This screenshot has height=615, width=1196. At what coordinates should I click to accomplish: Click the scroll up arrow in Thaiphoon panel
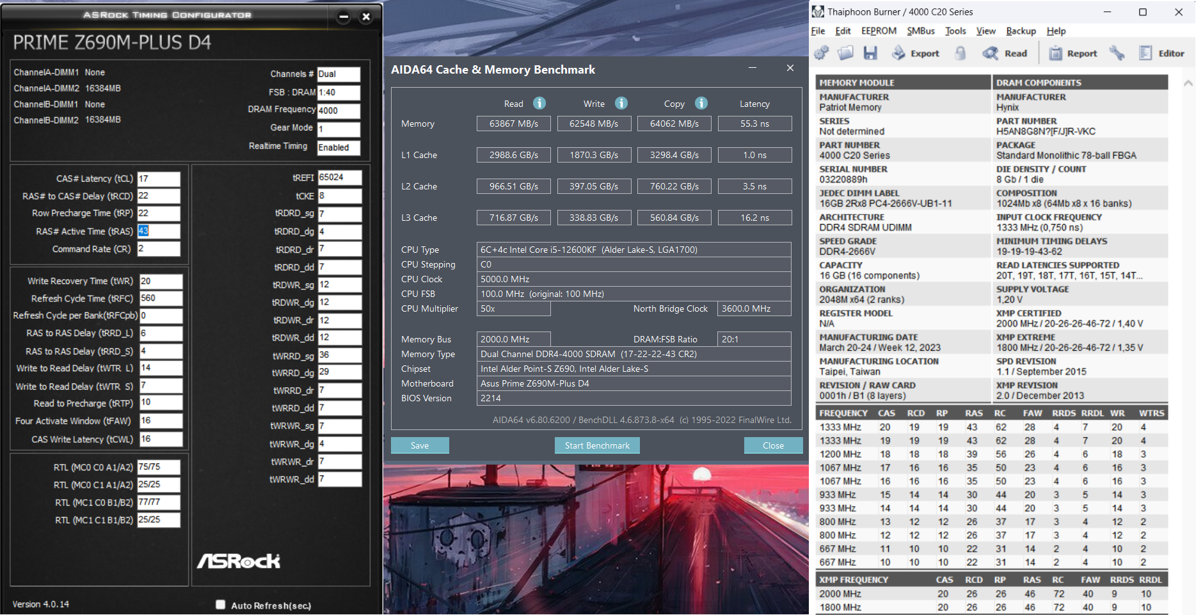click(1188, 83)
